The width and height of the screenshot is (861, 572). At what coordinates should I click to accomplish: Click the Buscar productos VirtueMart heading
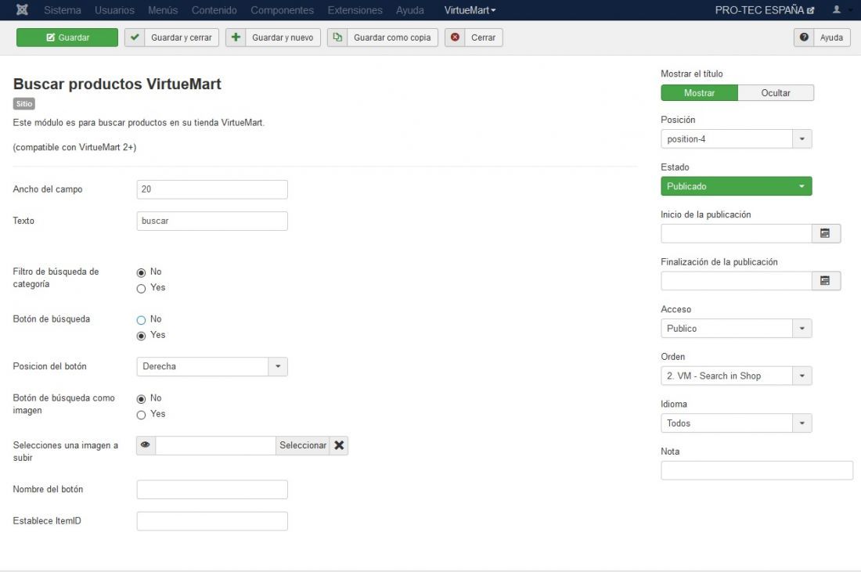pyautogui.click(x=117, y=84)
